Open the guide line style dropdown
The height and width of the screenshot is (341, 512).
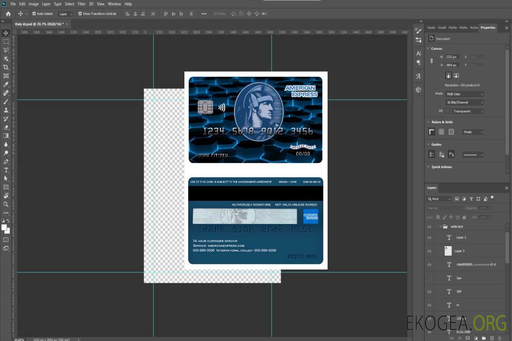pyautogui.click(x=473, y=155)
